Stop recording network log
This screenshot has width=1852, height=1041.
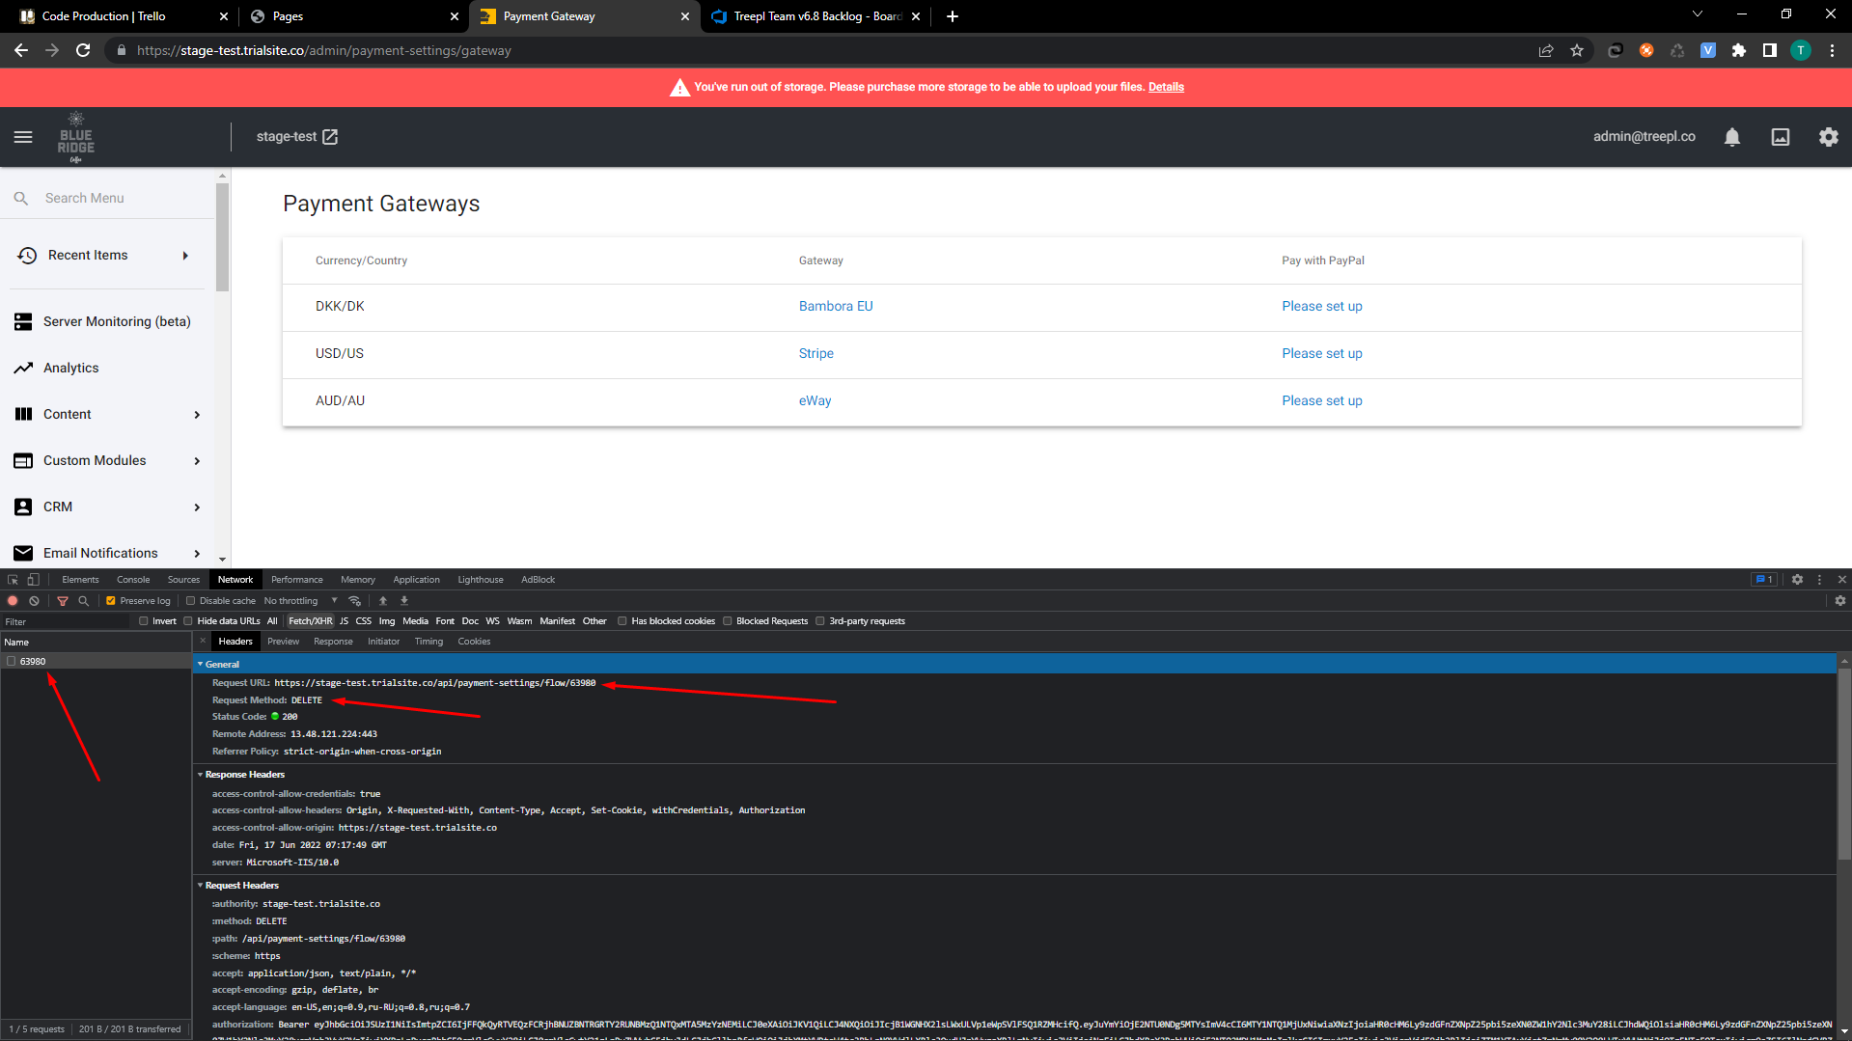[x=13, y=601]
